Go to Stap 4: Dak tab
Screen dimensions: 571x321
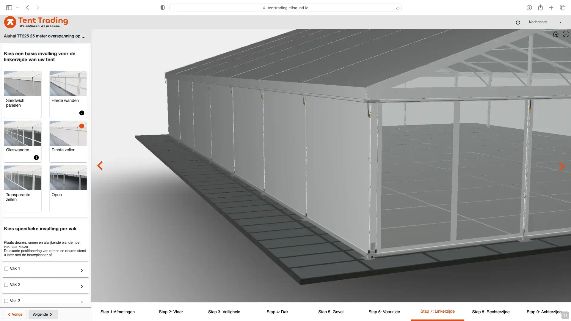(277, 312)
